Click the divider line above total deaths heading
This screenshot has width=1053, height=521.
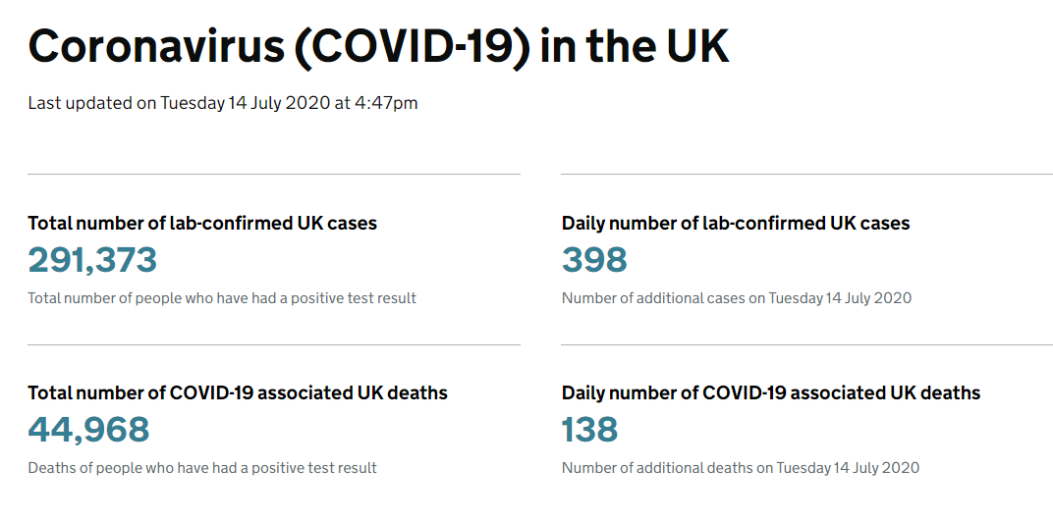[x=274, y=345]
